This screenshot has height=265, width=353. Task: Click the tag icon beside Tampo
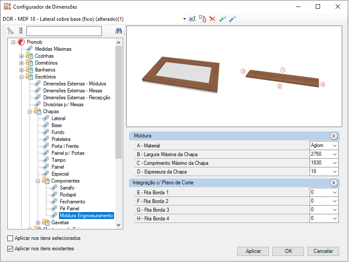coord(46,160)
